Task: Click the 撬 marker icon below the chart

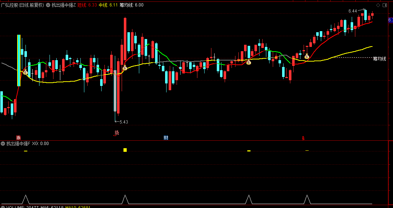Action: pos(117,133)
